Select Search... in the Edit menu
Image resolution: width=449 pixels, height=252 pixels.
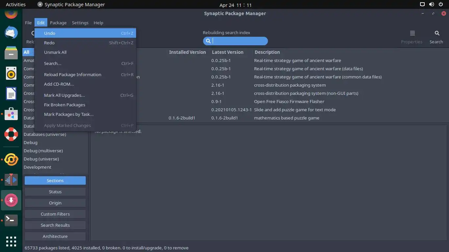[x=85, y=63]
